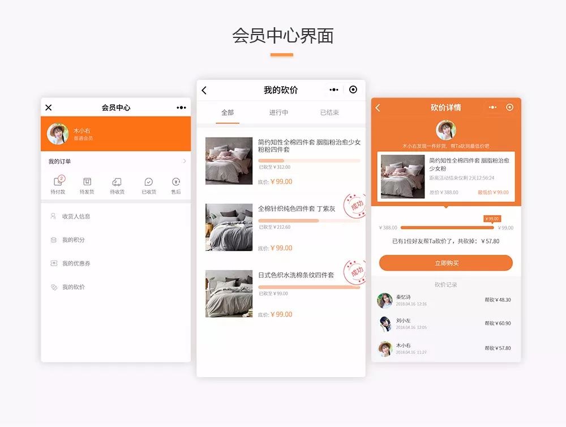The image size is (566, 427).
Task: Select the 全部 tab
Action: point(228,113)
